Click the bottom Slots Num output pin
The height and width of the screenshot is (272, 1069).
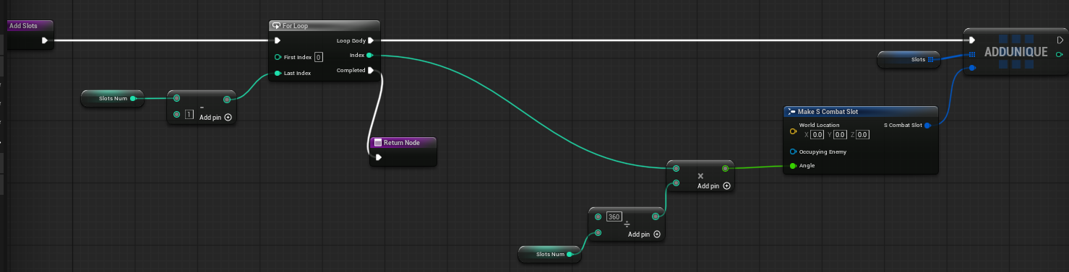click(570, 254)
